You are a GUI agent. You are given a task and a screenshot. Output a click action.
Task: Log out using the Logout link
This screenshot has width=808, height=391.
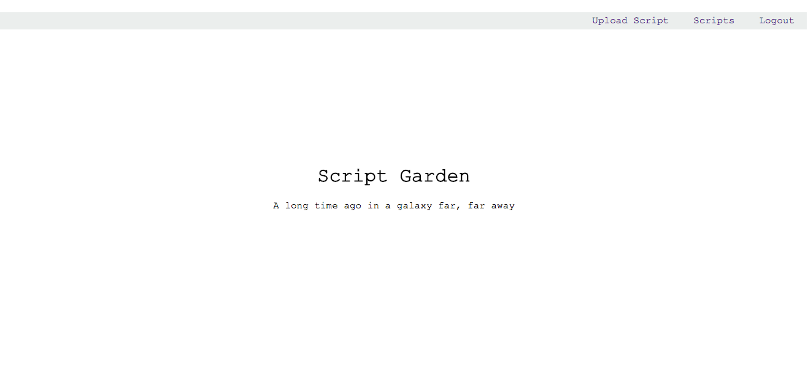[x=777, y=21]
